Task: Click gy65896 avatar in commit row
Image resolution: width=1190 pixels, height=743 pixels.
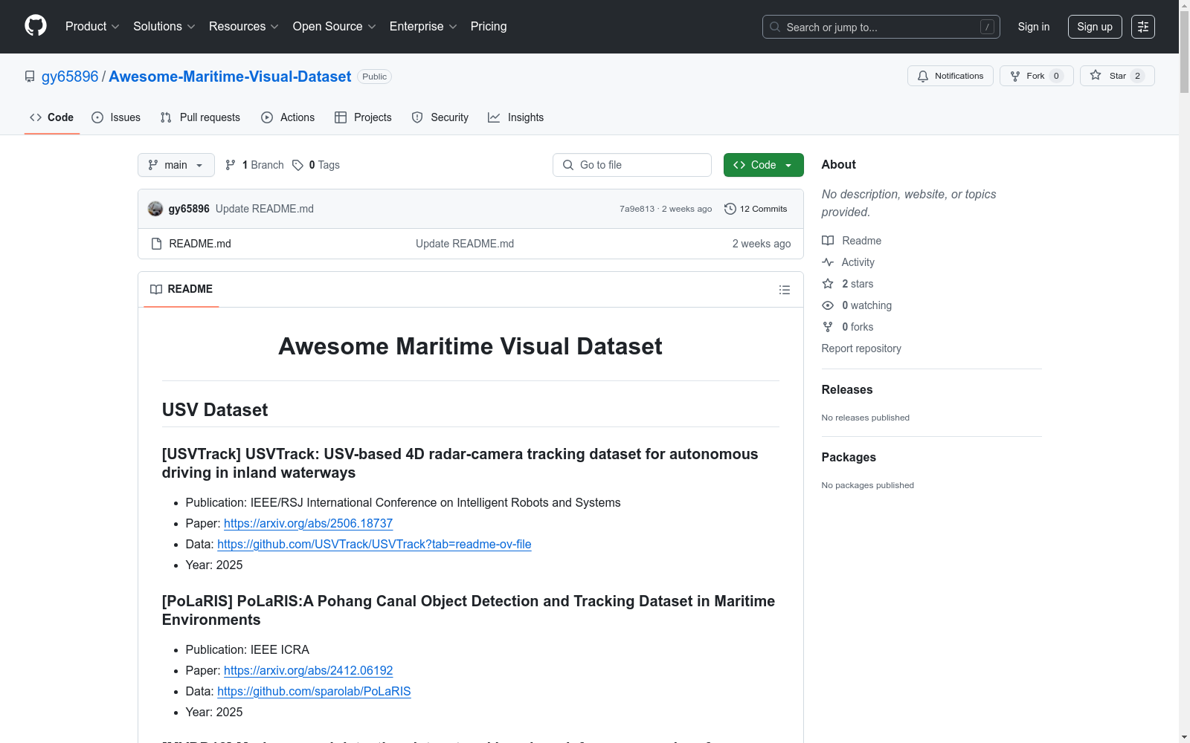Action: tap(155, 209)
